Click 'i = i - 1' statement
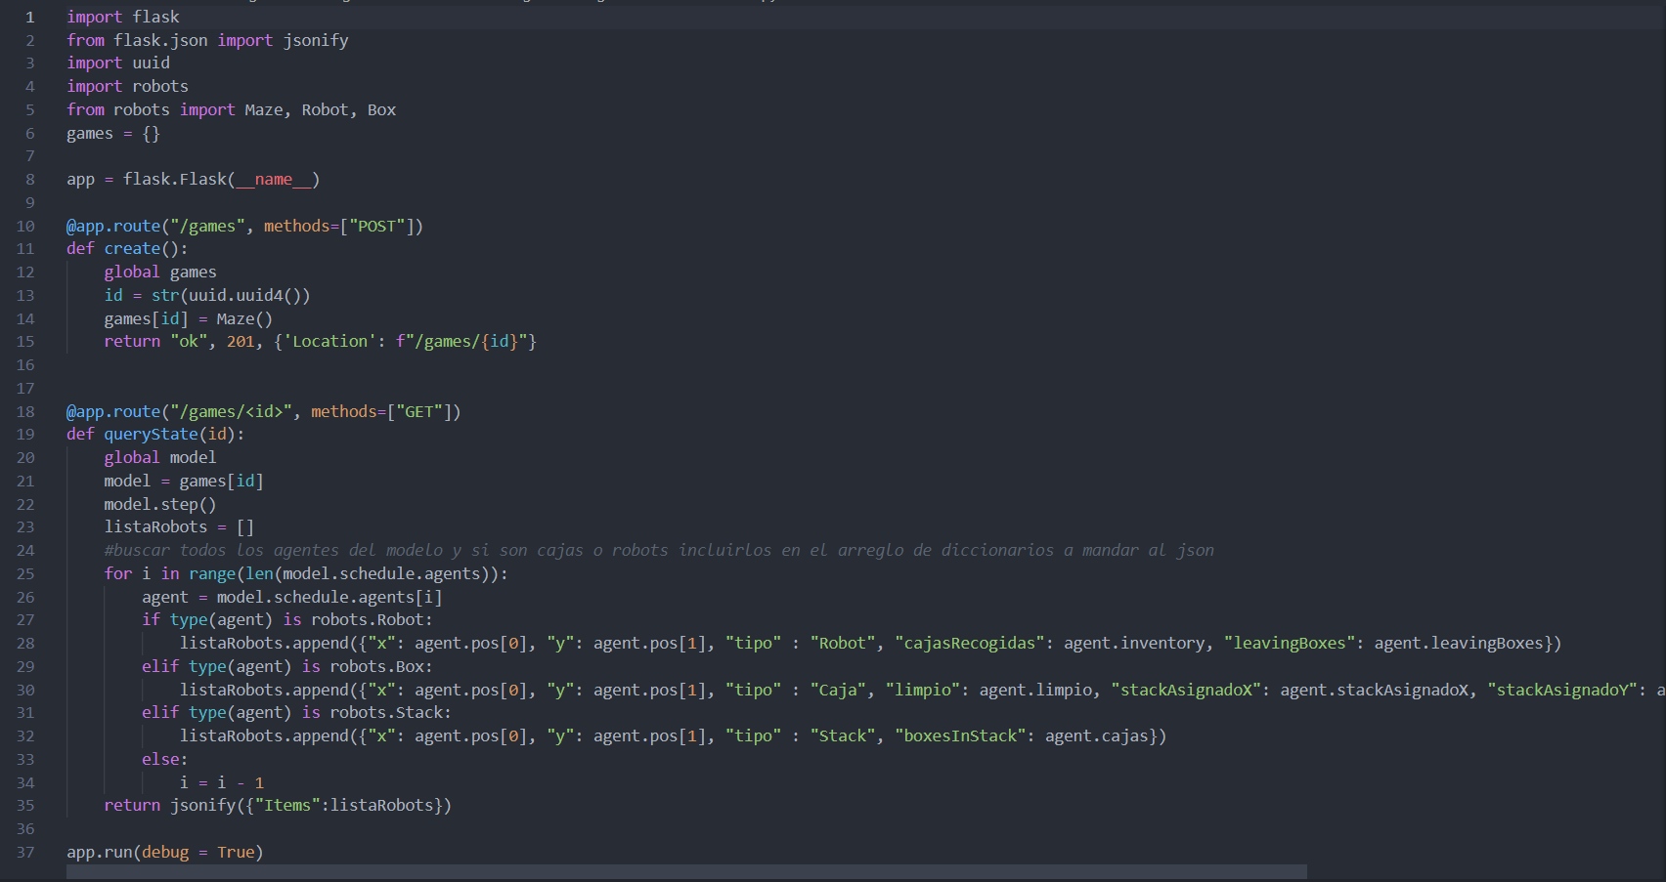1666x882 pixels. pos(222,782)
